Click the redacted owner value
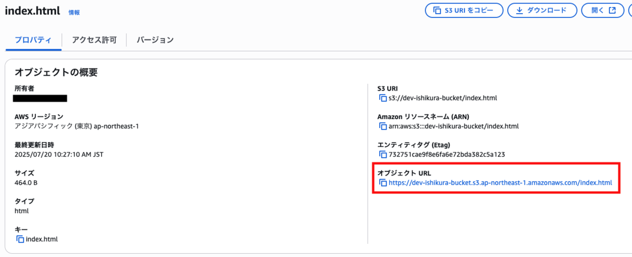632x257 pixels. click(40, 98)
